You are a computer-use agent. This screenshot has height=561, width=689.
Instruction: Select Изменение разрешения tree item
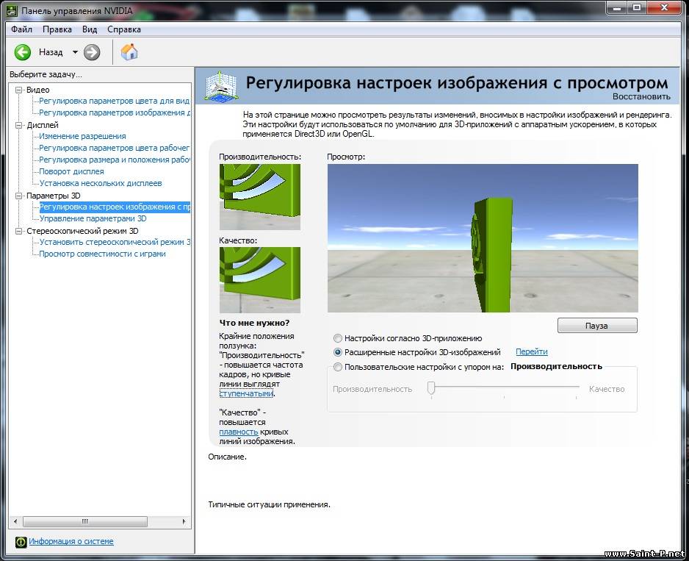click(x=82, y=137)
